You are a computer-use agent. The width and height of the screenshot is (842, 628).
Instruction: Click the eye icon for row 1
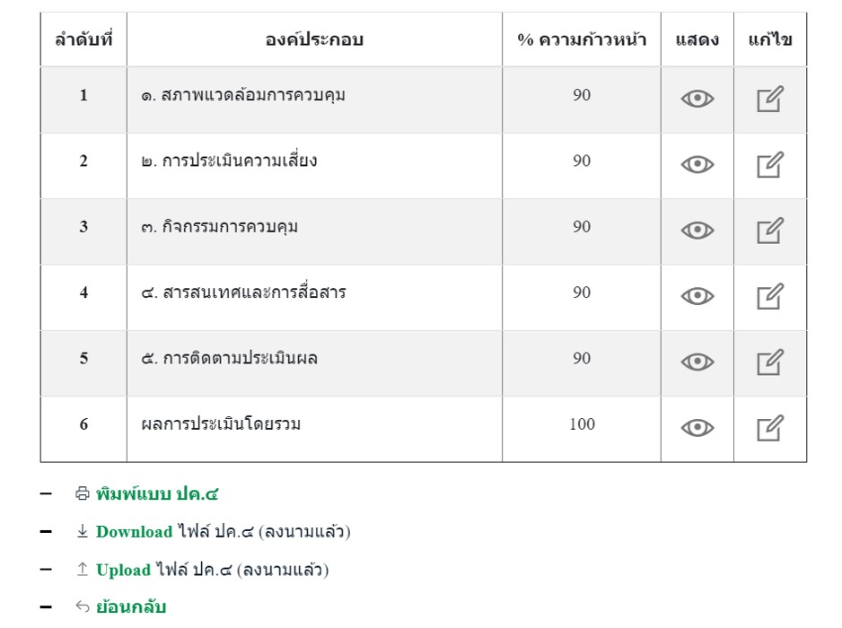pyautogui.click(x=697, y=100)
